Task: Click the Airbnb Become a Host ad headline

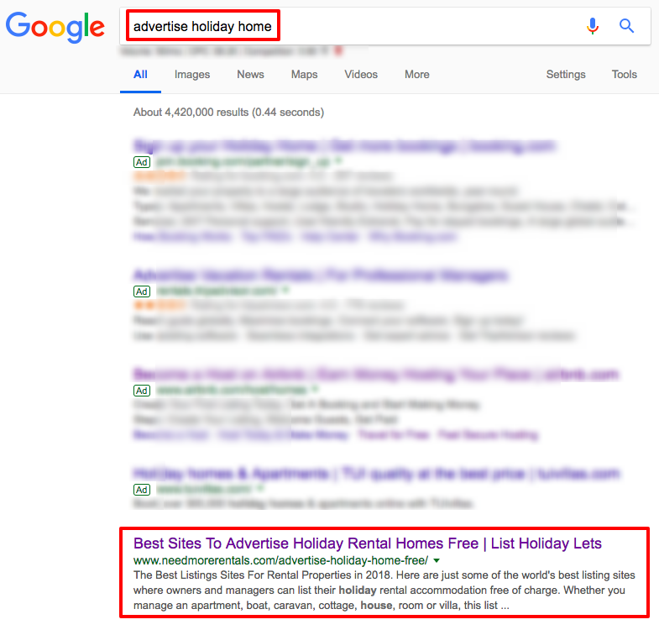Action: [x=375, y=374]
